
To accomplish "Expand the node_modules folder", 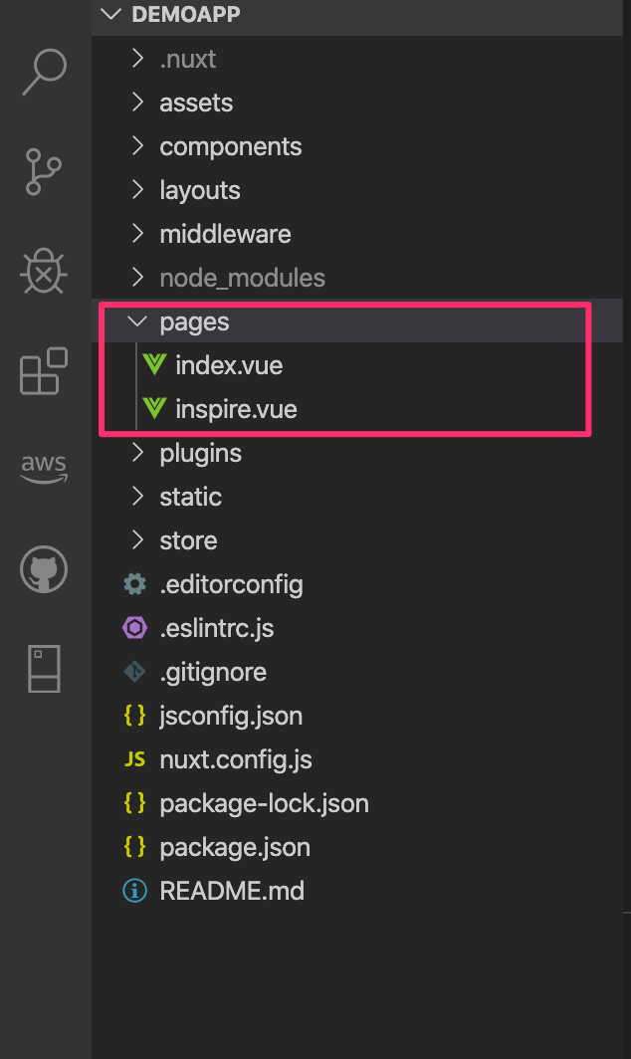I will 242,278.
